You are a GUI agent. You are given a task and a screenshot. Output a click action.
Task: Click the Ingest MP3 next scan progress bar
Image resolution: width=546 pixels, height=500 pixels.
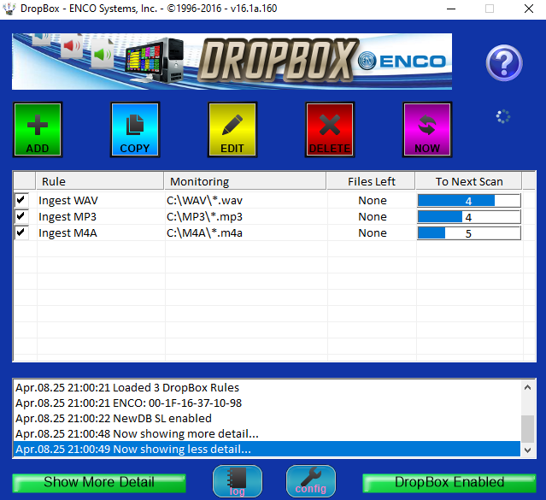[469, 217]
